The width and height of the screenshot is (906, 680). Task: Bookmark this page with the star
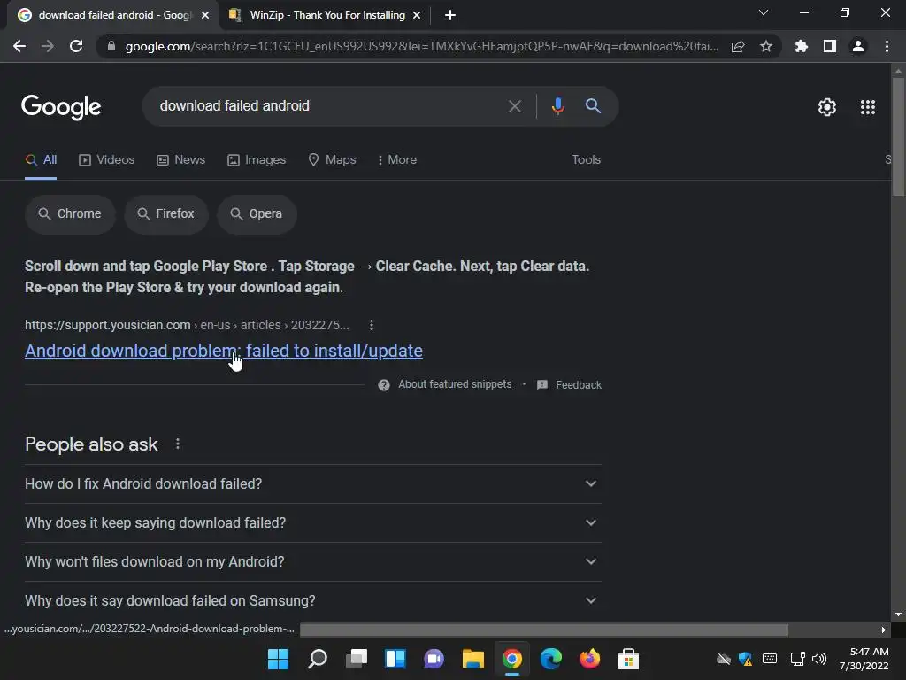pyautogui.click(x=766, y=46)
